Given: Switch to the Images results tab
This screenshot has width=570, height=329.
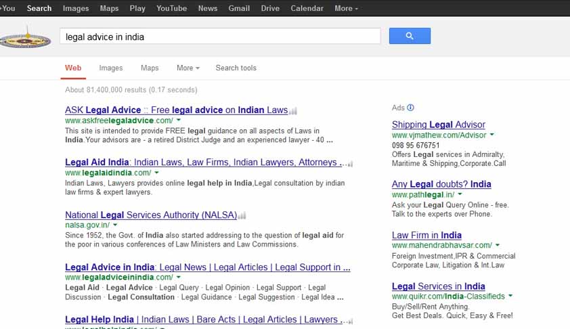Looking at the screenshot, I should tap(110, 68).
